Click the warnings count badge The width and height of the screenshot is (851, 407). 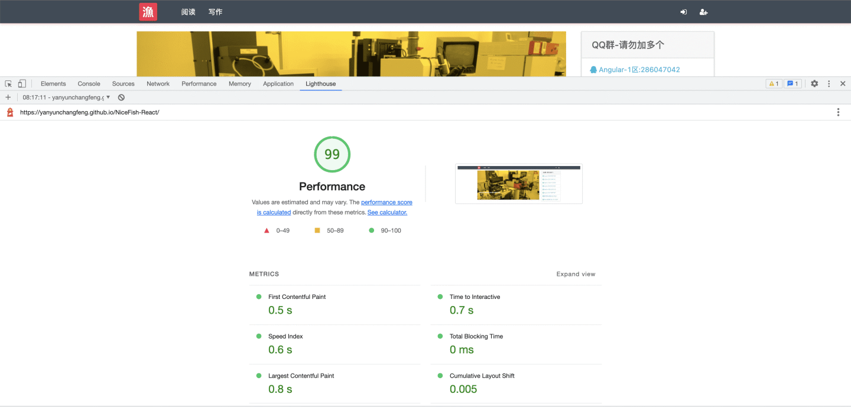[774, 84]
